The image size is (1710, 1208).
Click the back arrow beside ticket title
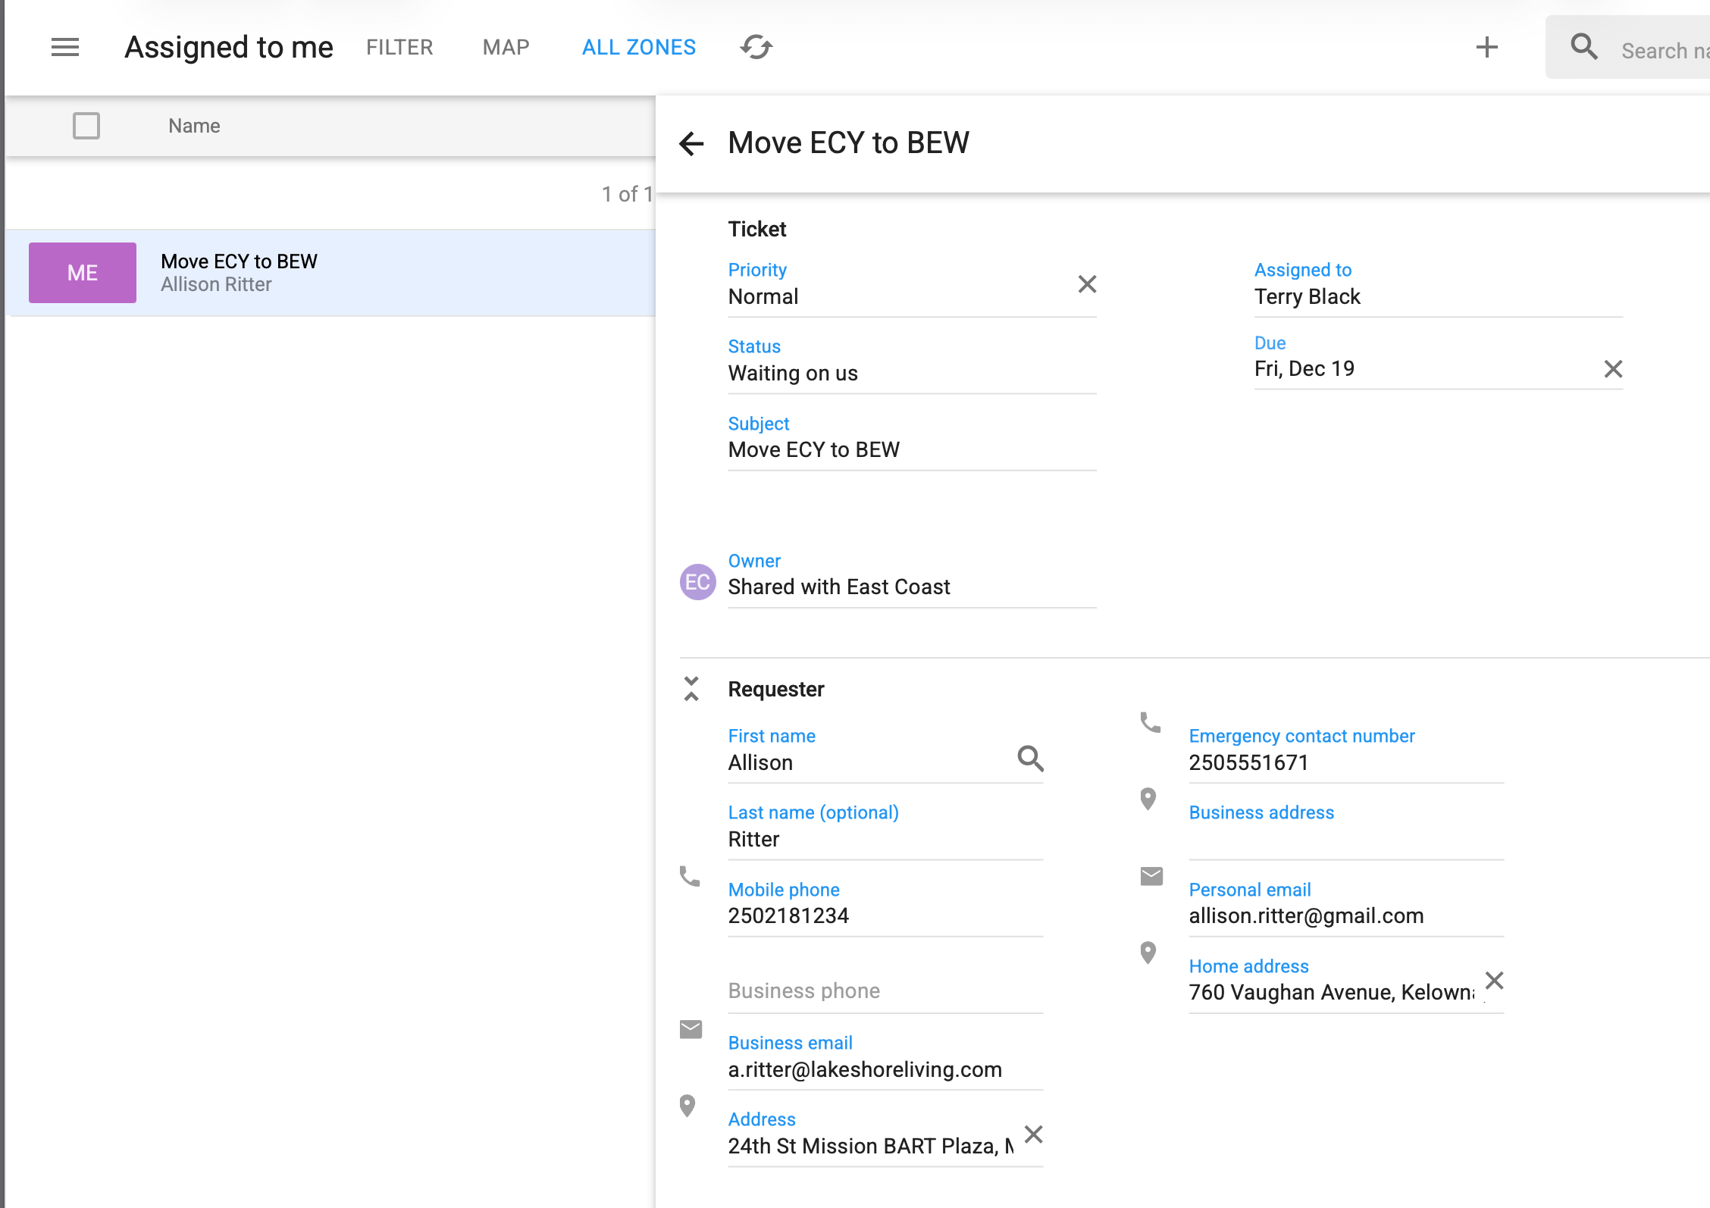tap(691, 143)
